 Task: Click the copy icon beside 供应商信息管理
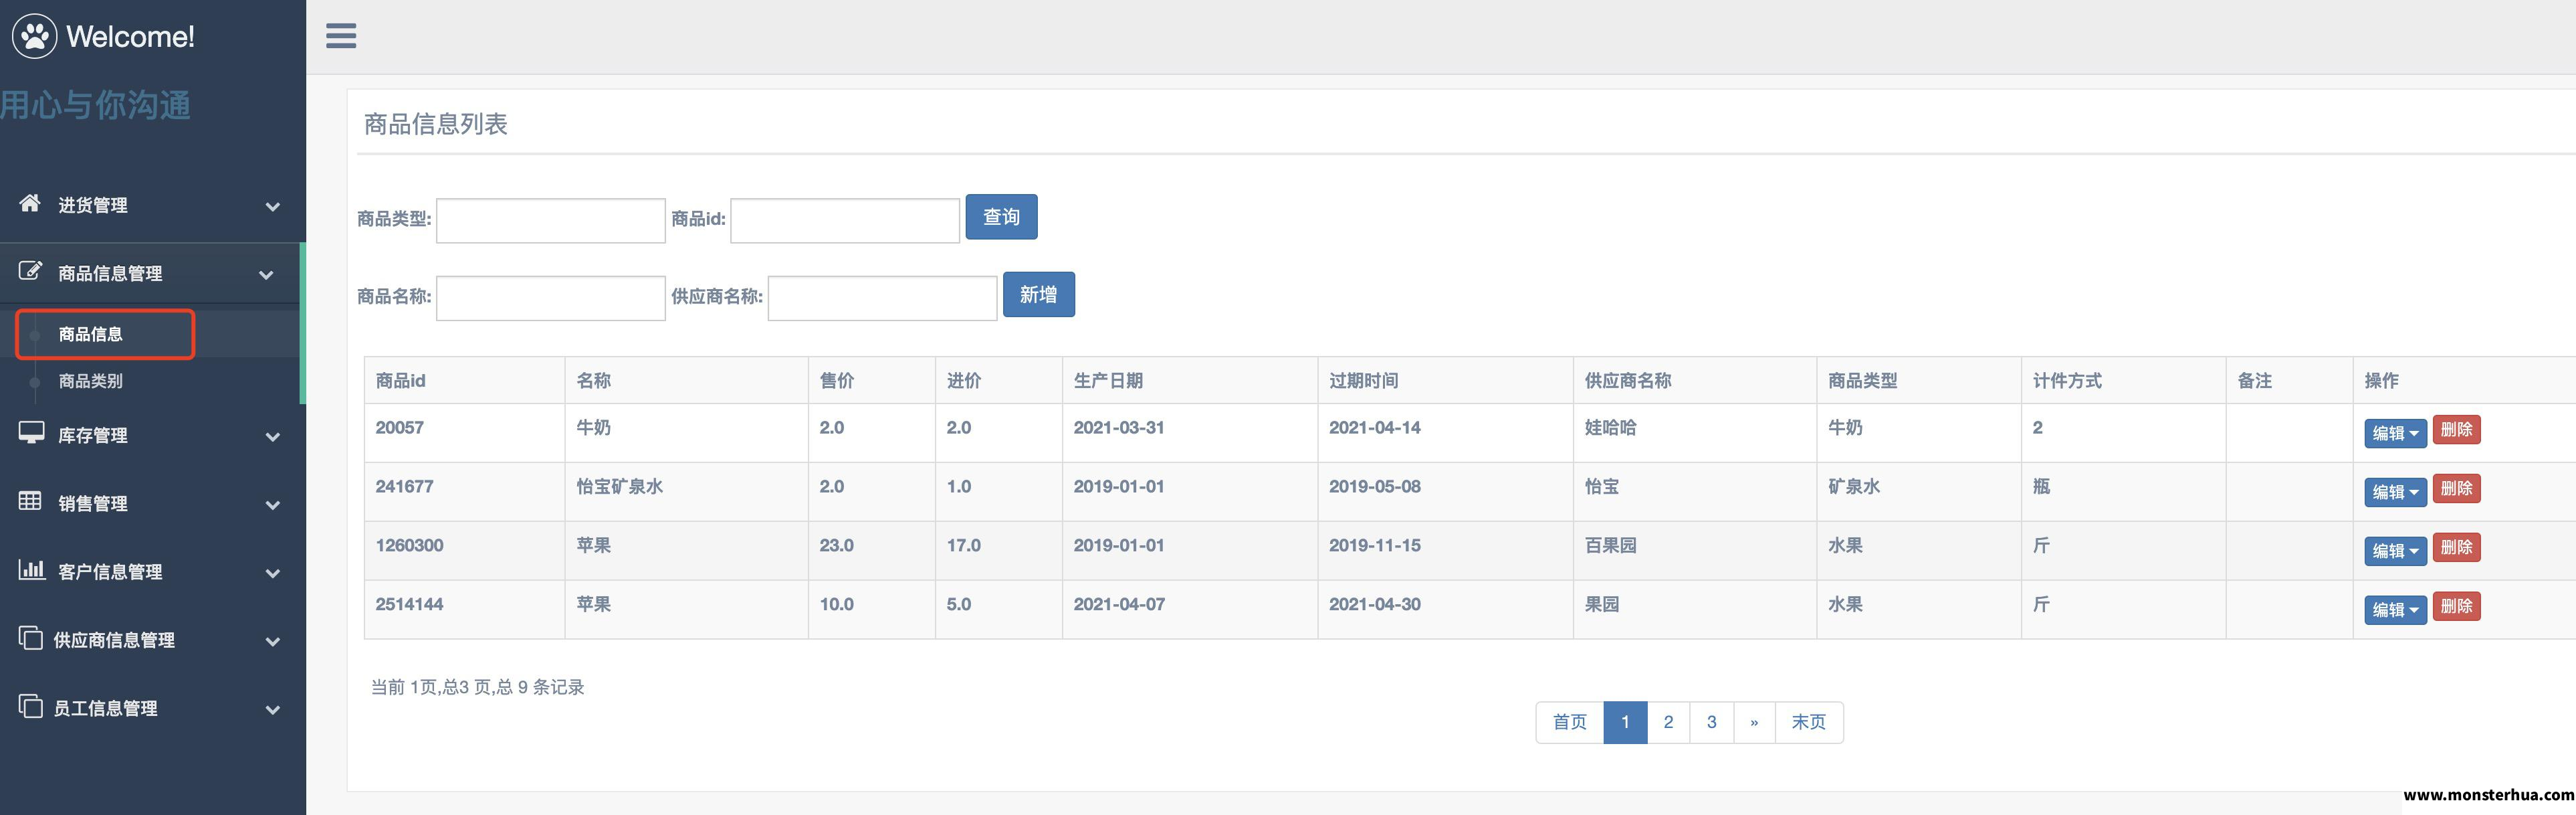[31, 638]
